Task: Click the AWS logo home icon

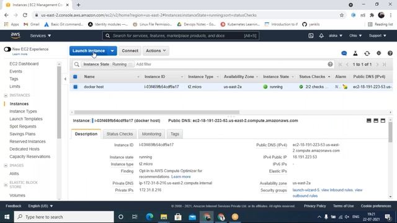Action: [15, 36]
